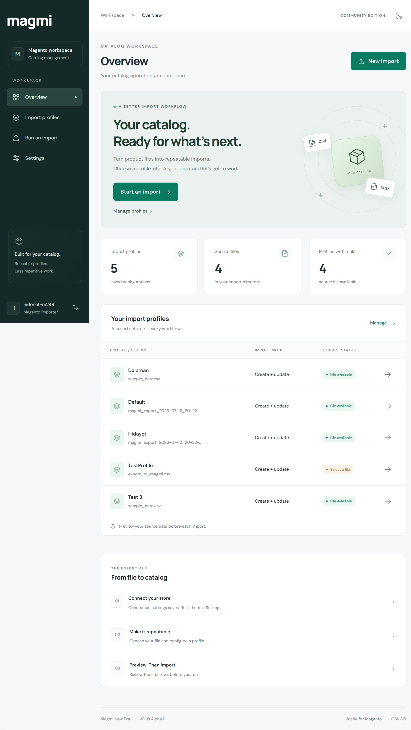Open the Import profiles stat card showing 5
411x730 pixels.
click(149, 266)
